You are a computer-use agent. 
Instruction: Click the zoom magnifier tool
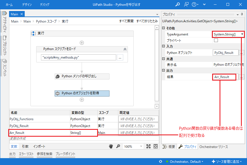tap(118, 147)
